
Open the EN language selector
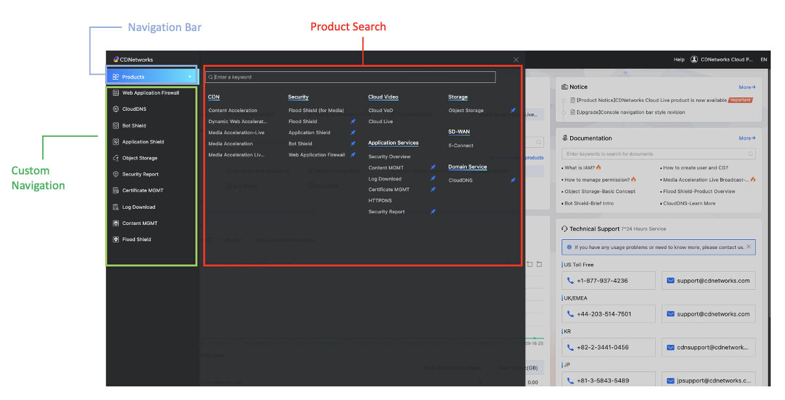click(764, 60)
